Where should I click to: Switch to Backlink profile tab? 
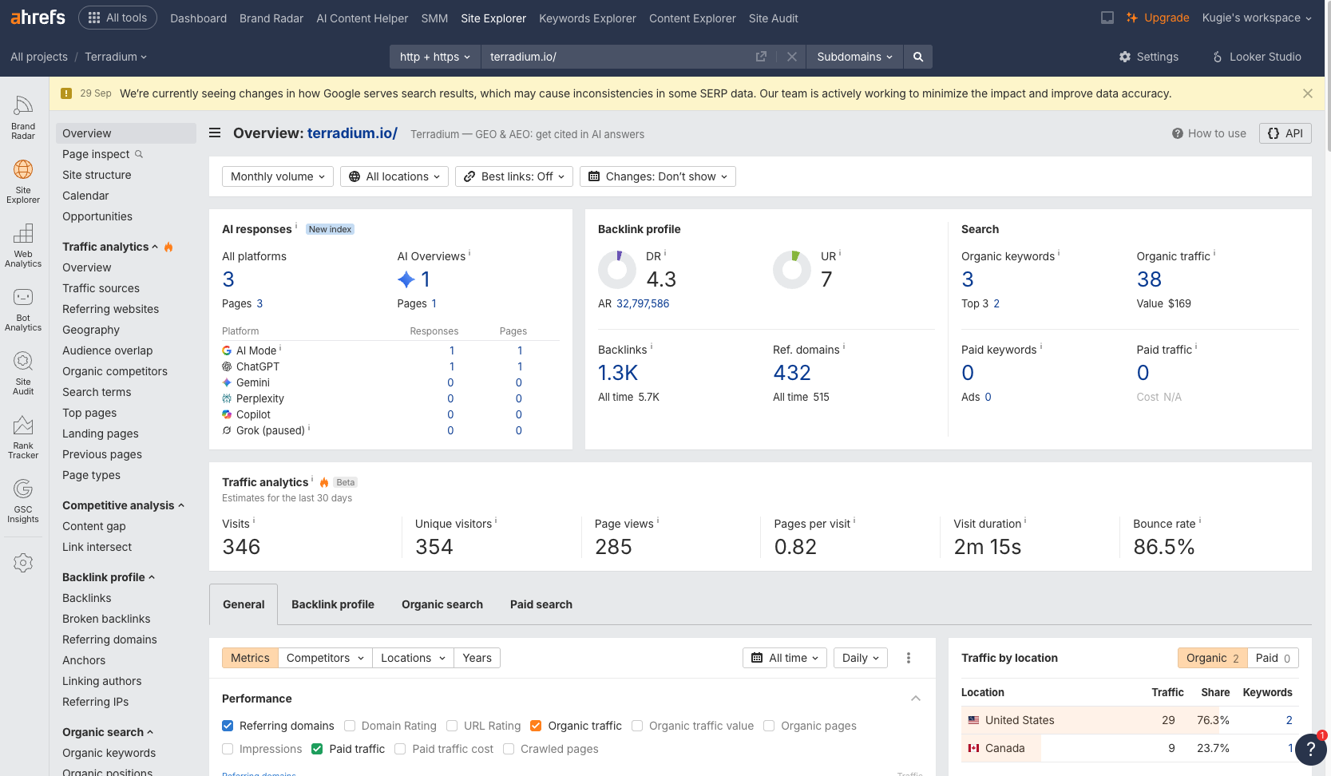333,604
